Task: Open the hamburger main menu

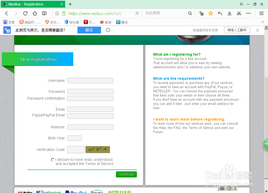Action: (x=261, y=13)
